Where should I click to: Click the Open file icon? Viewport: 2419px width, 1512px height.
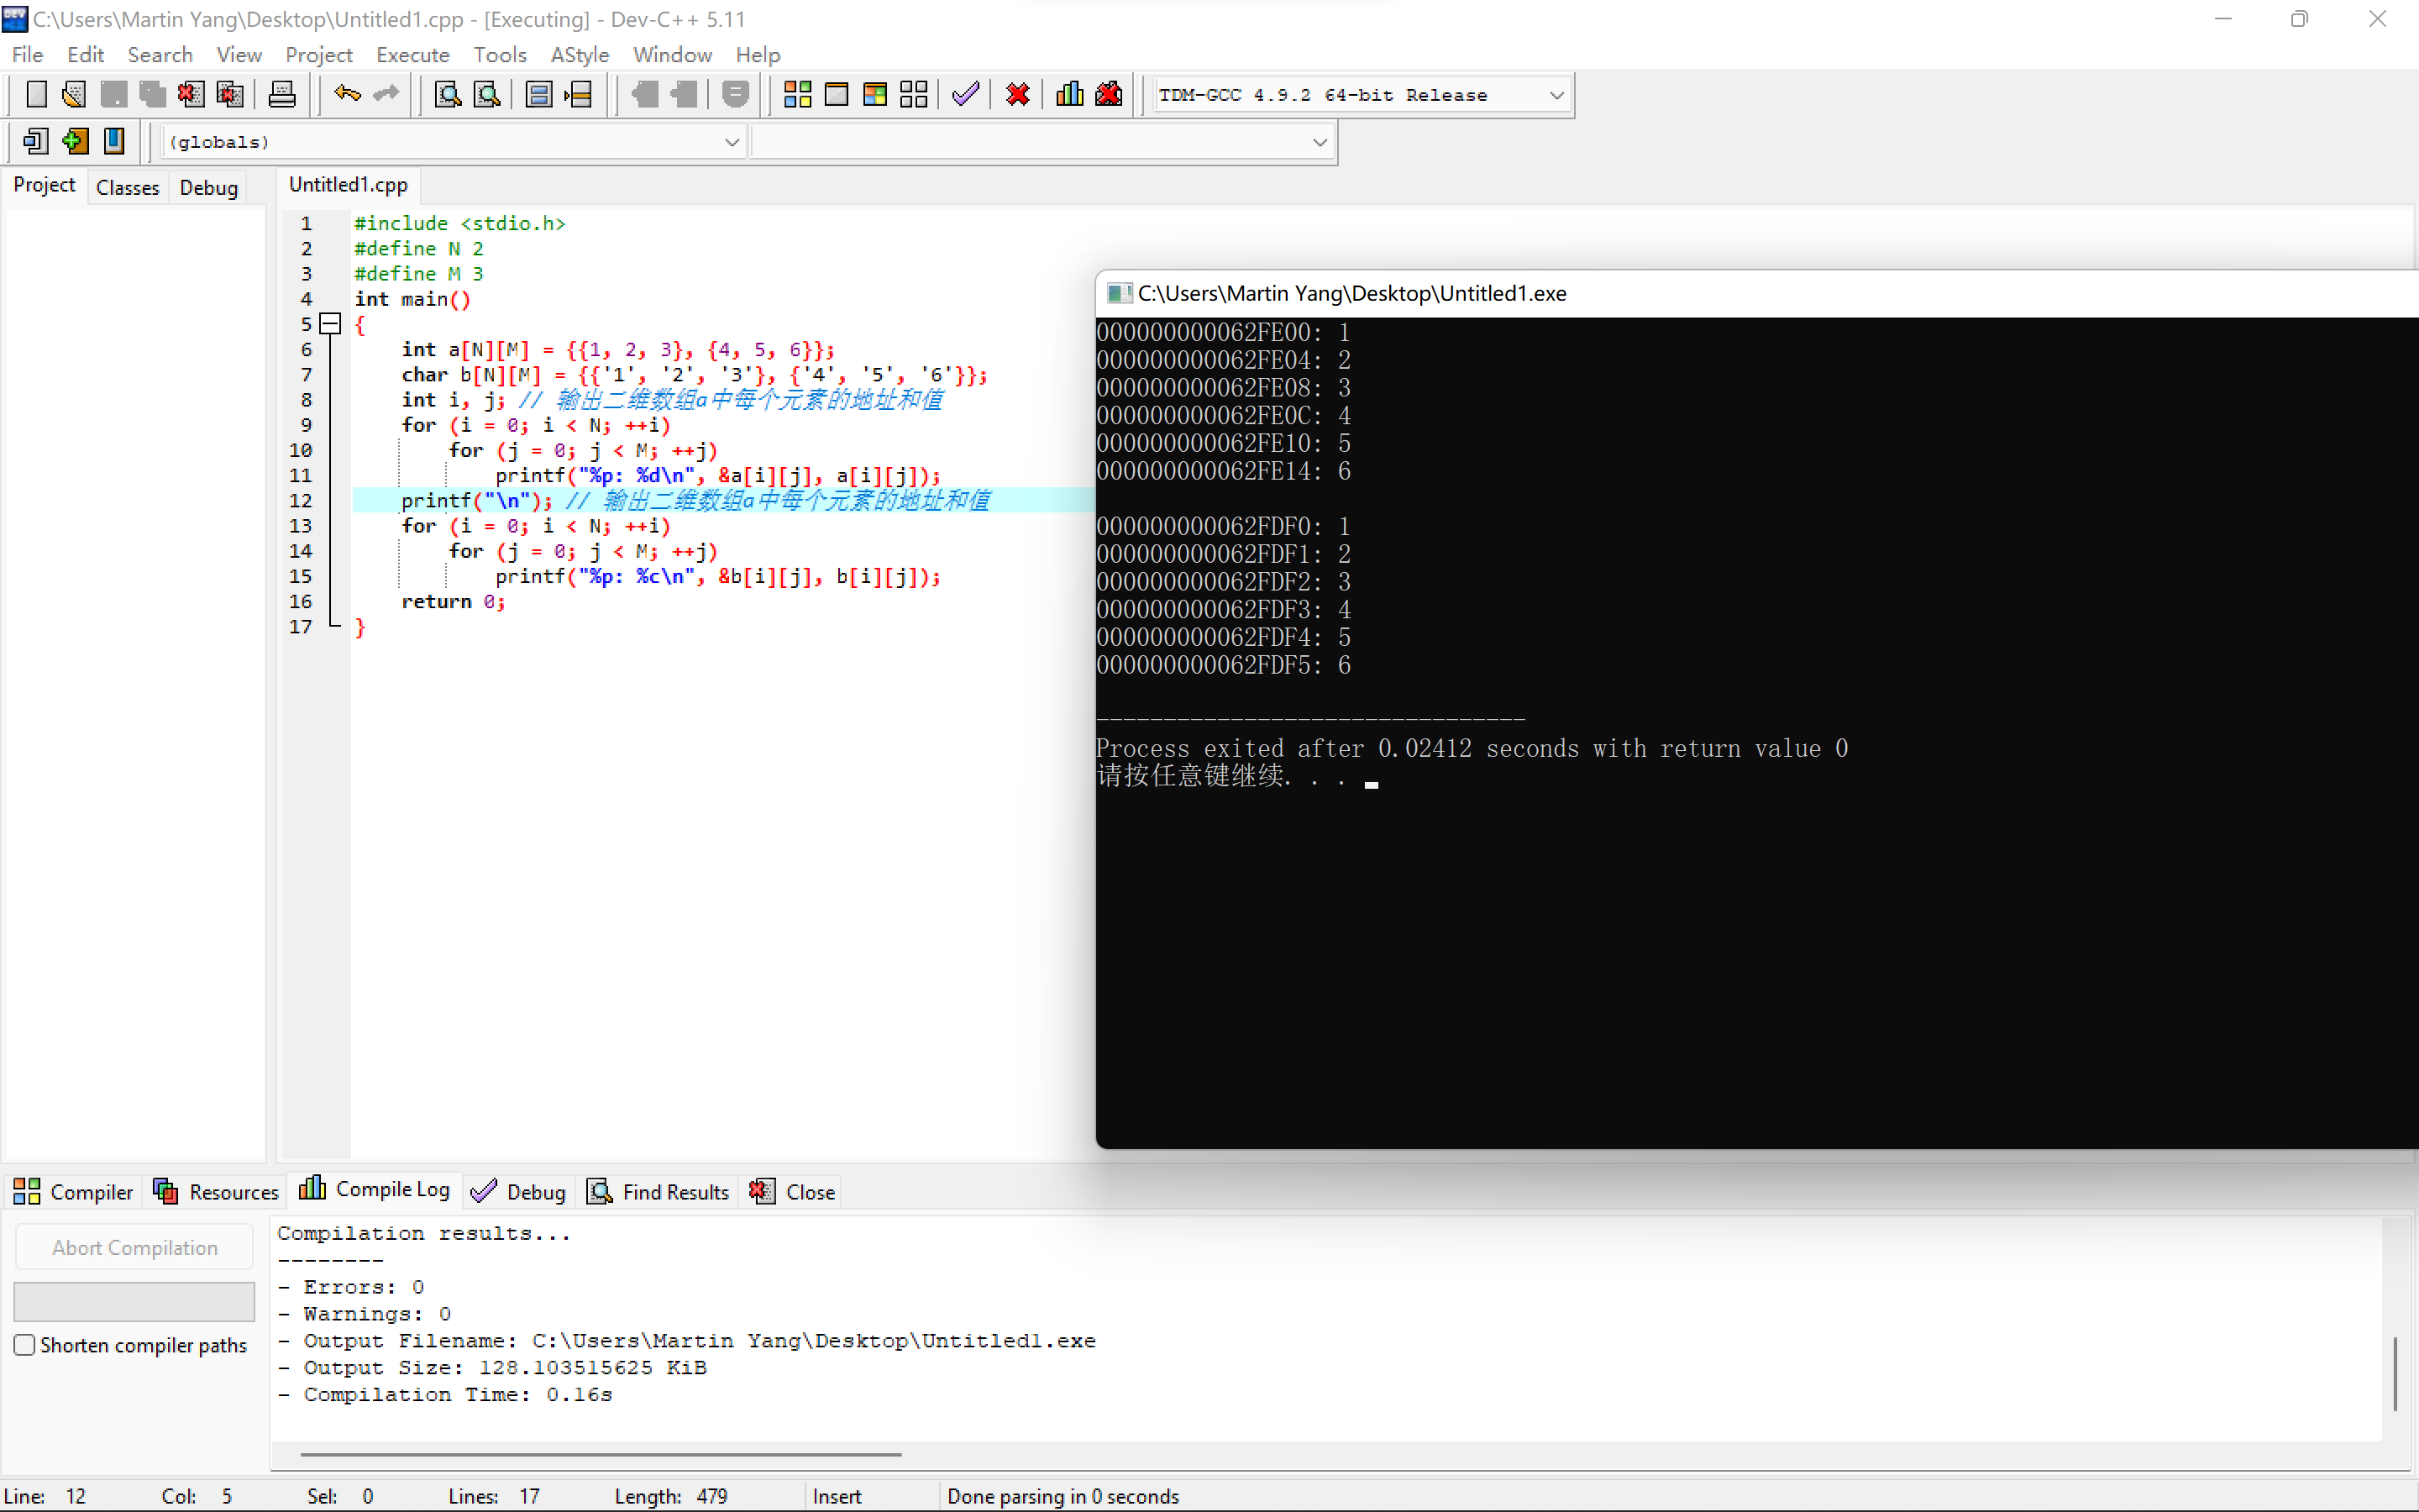74,95
